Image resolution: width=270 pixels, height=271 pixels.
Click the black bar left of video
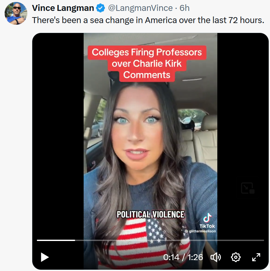58,132
